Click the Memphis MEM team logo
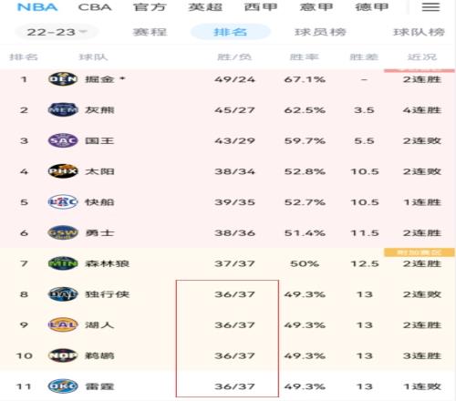The height and width of the screenshot is (401, 456). (63, 110)
